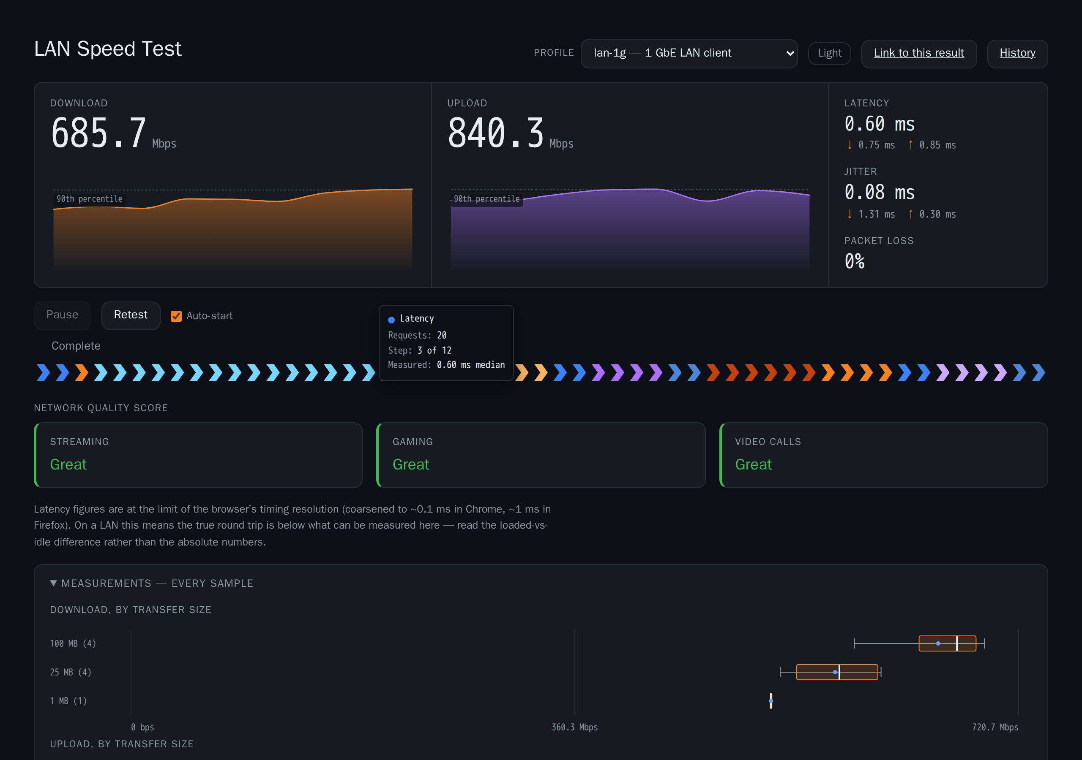Open the Link to this result link
Viewport: 1082px width, 760px height.
[918, 53]
